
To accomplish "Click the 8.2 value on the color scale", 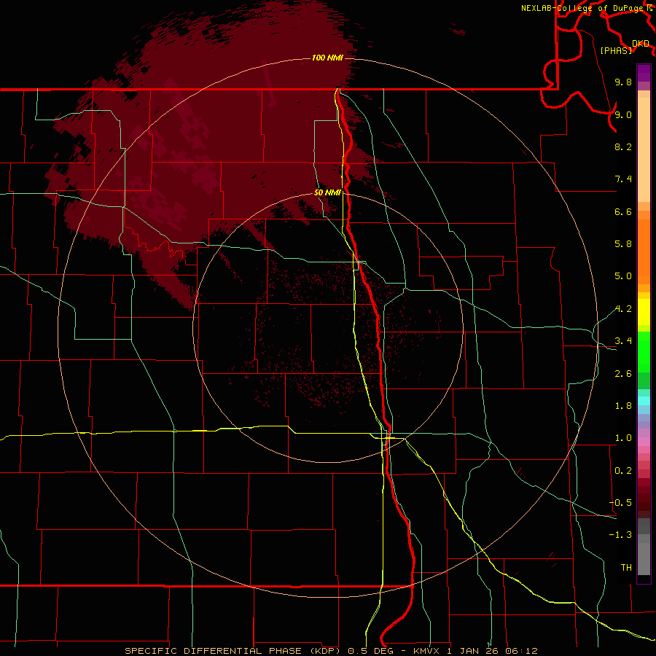I will pyautogui.click(x=623, y=147).
